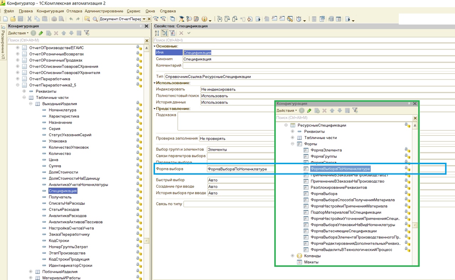Open the Файл menu
Screen dimensions: 455x280
pos(9,11)
